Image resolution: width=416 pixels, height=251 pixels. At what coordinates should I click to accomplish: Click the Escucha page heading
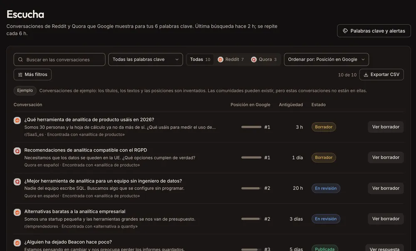[25, 14]
